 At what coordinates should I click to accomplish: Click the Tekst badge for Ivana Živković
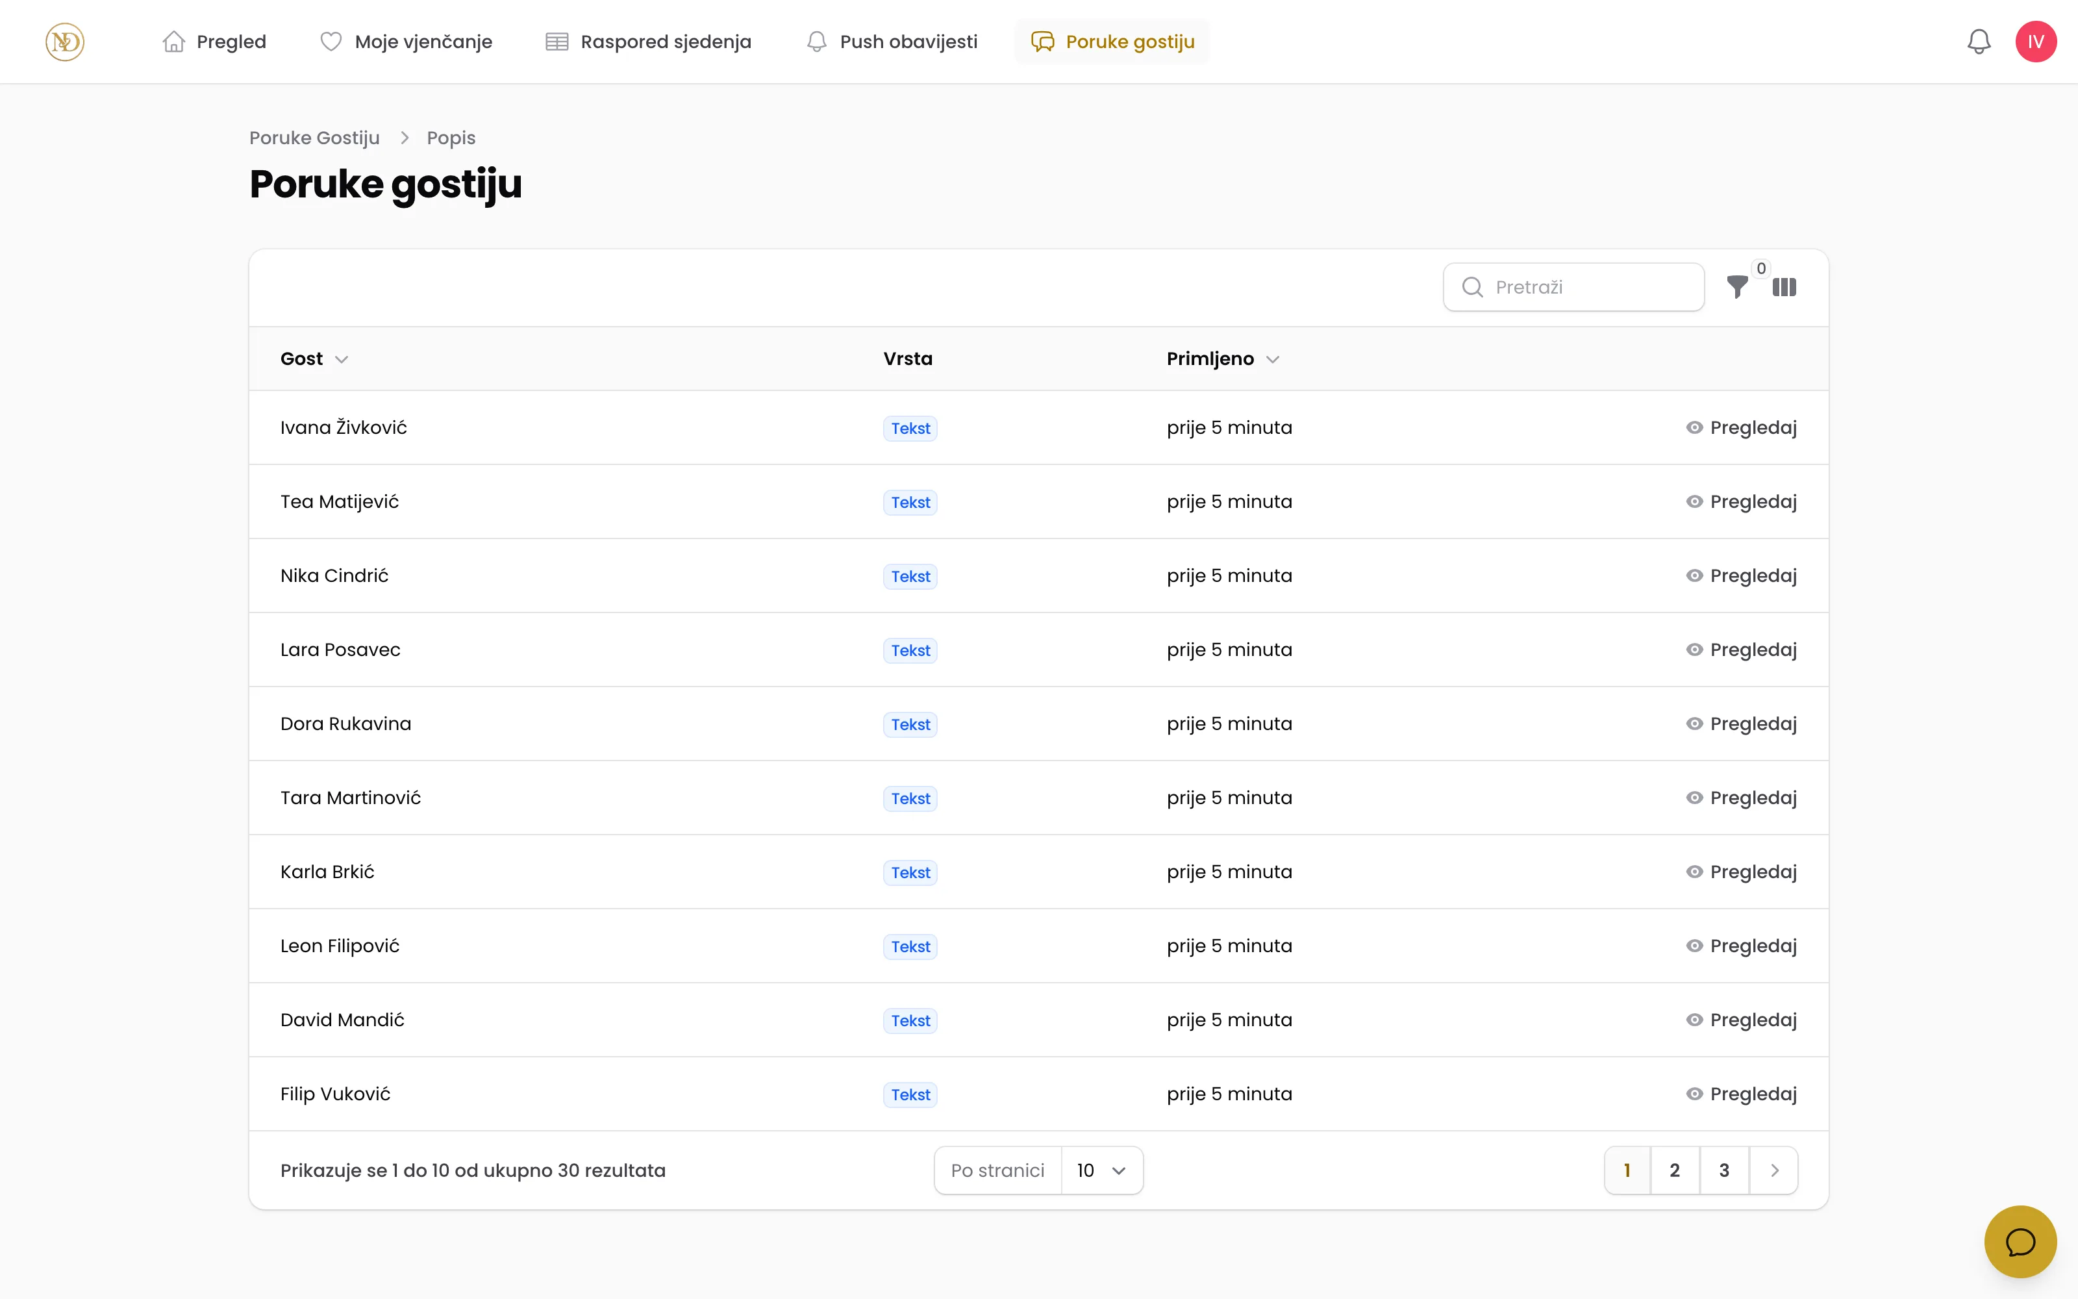pyautogui.click(x=909, y=428)
